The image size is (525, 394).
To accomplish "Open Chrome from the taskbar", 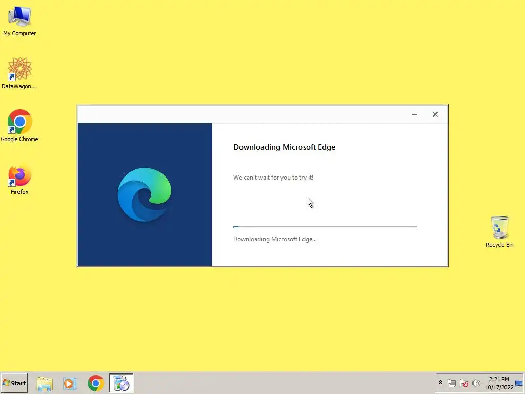I will (x=95, y=383).
